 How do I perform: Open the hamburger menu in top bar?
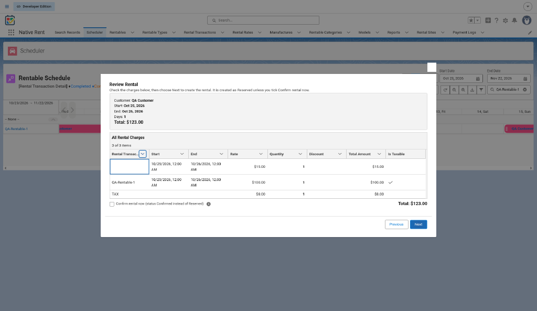(x=7, y=6)
